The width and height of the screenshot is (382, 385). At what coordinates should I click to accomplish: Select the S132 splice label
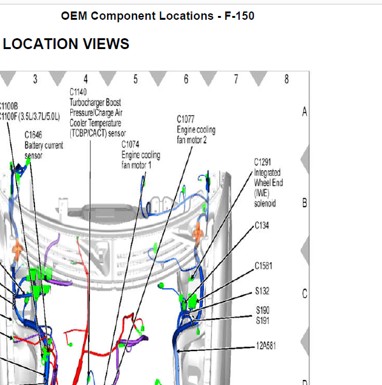[262, 291]
